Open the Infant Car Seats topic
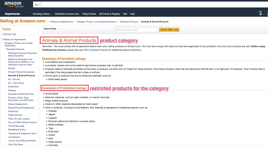Viewport: 268px width, 147px height. 15,144
